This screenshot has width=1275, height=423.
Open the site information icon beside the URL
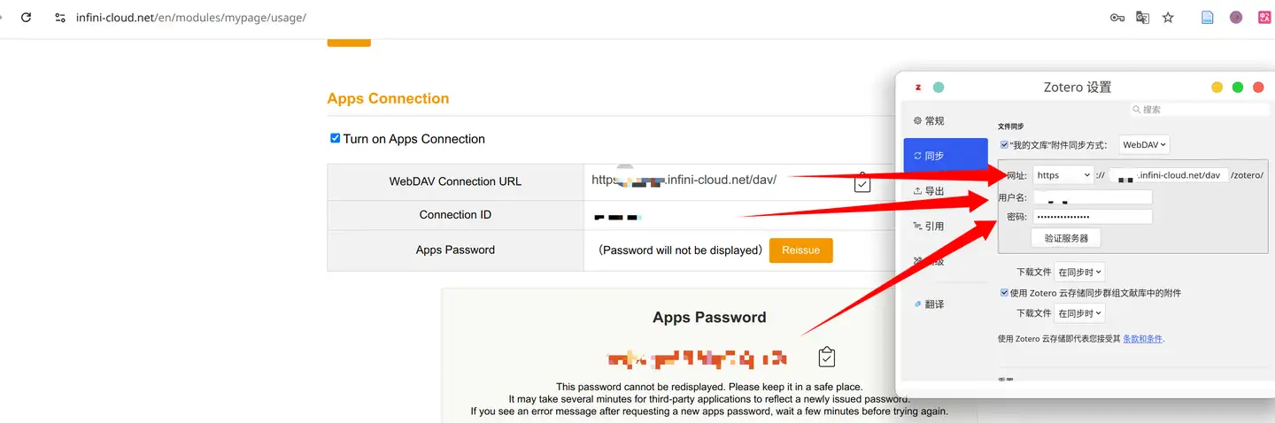tap(60, 17)
